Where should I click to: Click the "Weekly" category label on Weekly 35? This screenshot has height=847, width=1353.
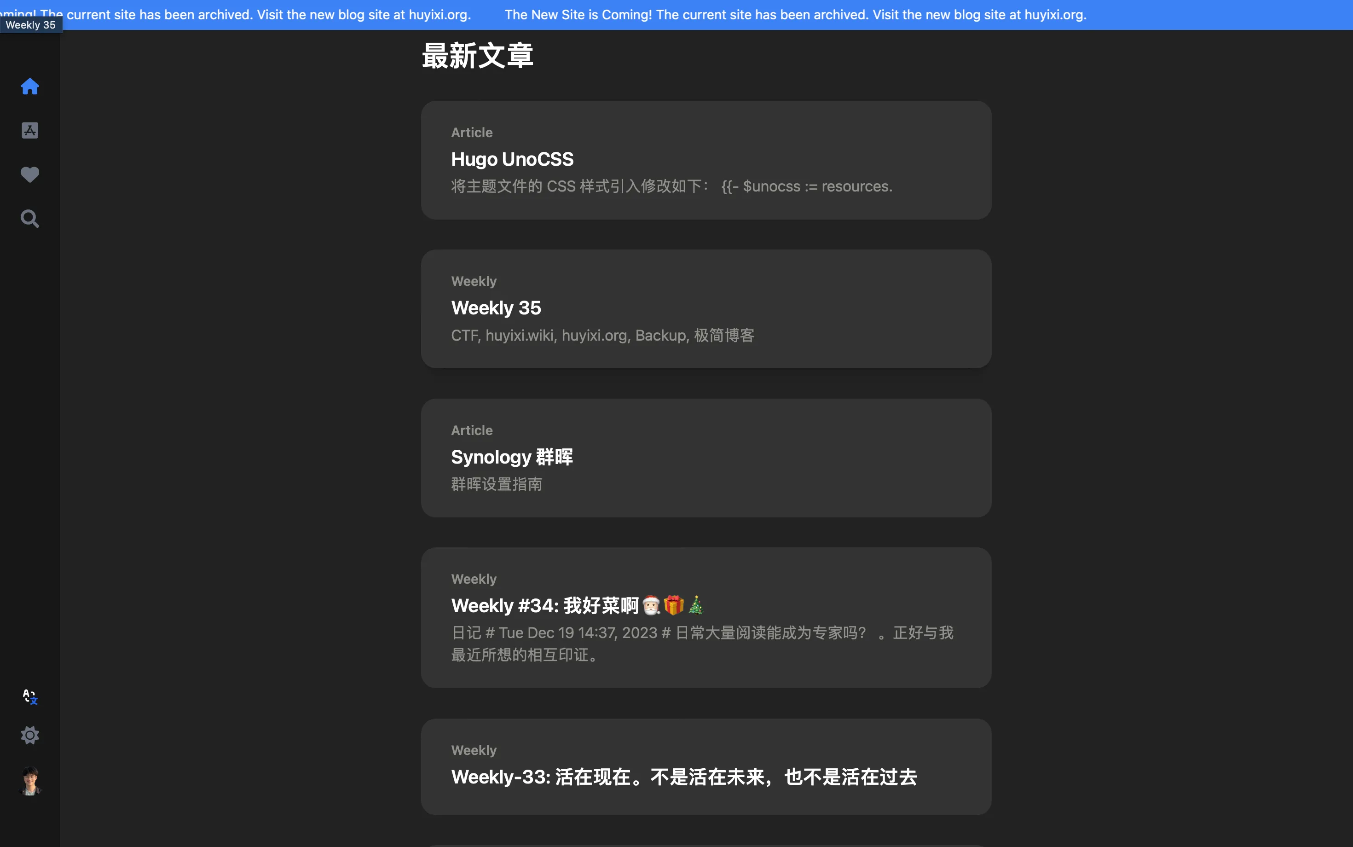click(x=473, y=281)
